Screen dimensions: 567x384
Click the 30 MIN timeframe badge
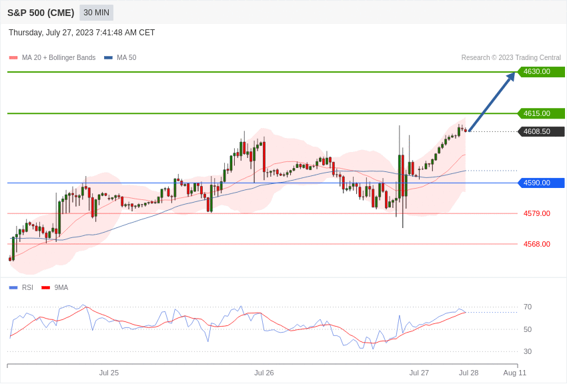tap(96, 13)
